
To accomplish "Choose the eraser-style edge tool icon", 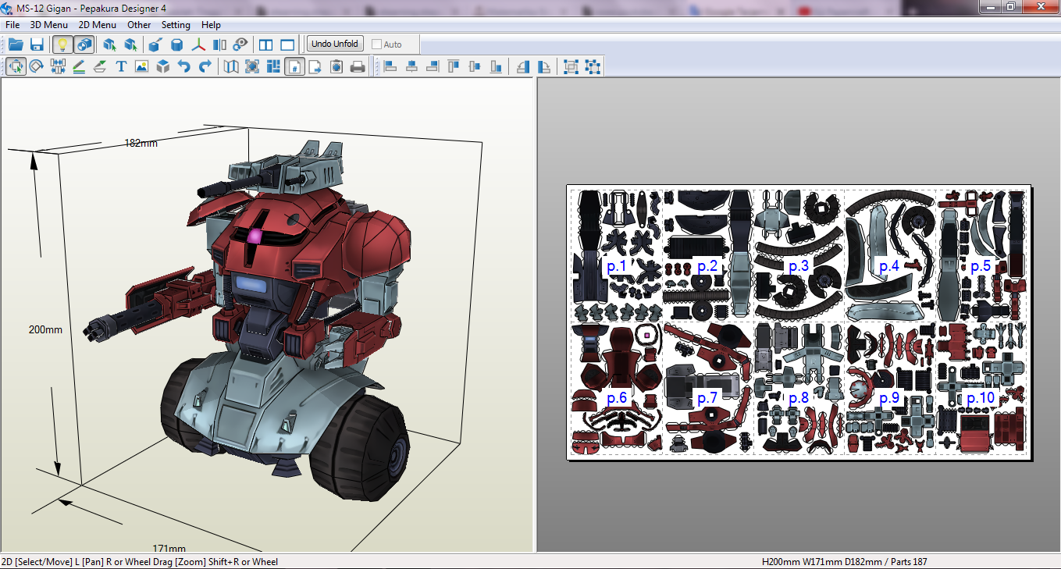I will point(100,66).
